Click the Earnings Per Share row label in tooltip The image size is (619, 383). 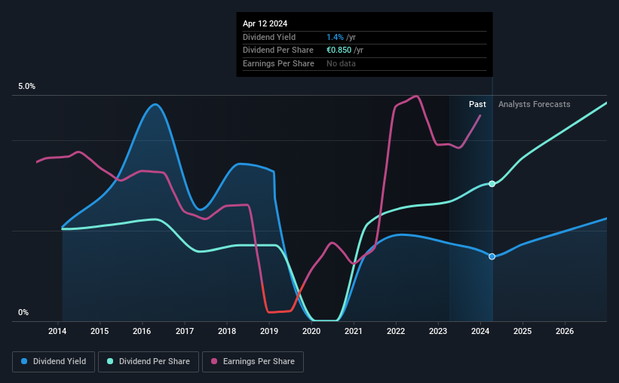(x=278, y=63)
